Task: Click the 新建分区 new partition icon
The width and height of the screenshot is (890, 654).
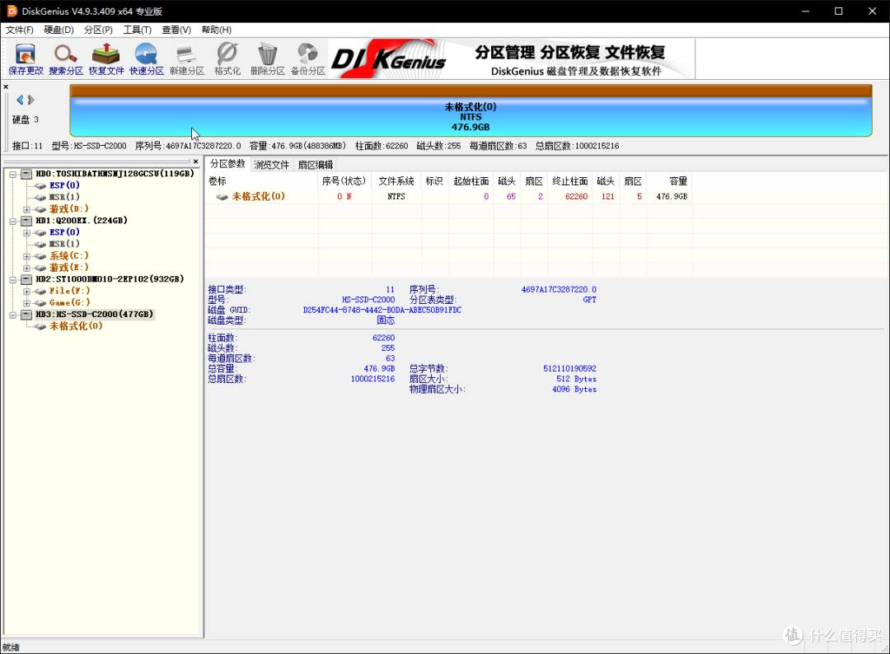Action: pos(187,59)
